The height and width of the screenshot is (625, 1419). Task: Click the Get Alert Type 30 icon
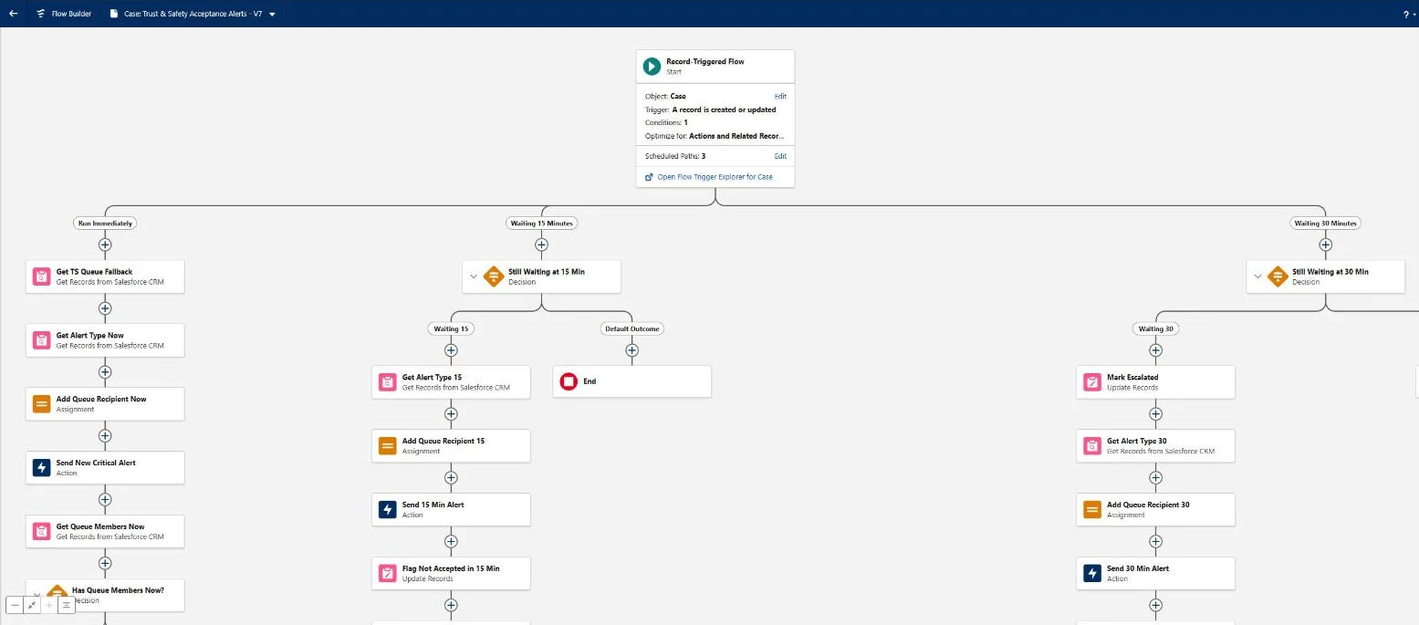pos(1092,446)
